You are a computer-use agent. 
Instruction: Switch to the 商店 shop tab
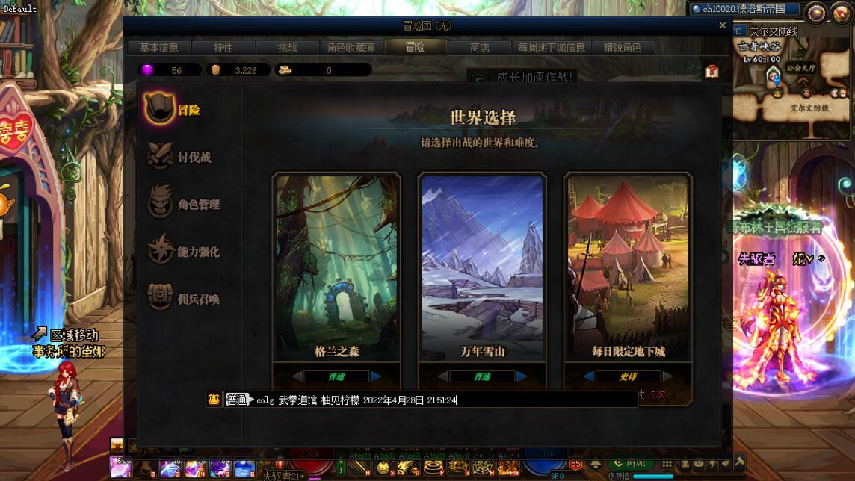point(479,47)
